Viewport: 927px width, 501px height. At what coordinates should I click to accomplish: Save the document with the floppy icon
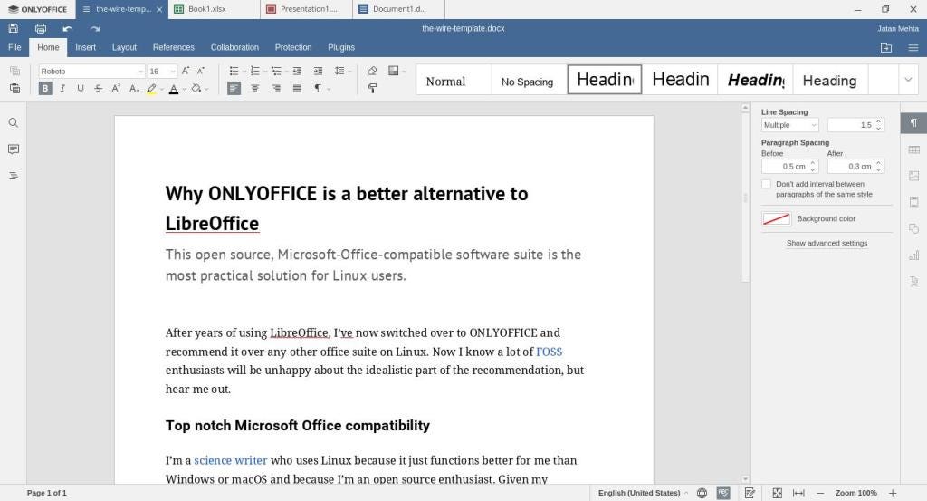(14, 28)
